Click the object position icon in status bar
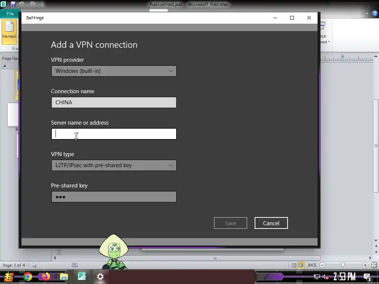The image size is (379, 284). pos(34,265)
